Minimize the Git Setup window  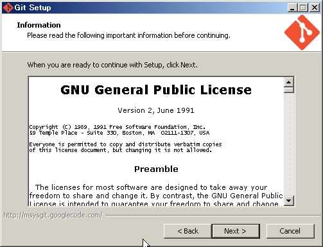292,8
